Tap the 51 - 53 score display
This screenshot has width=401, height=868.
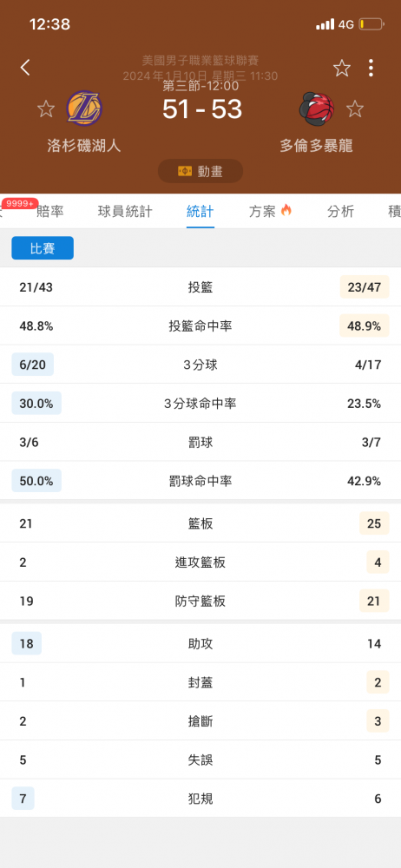(x=202, y=109)
